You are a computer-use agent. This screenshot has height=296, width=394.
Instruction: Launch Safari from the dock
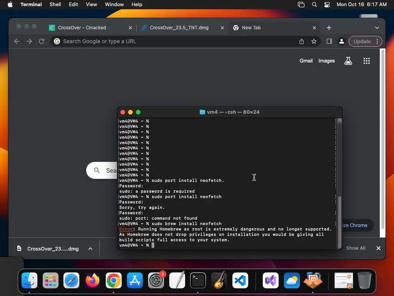click(x=71, y=280)
